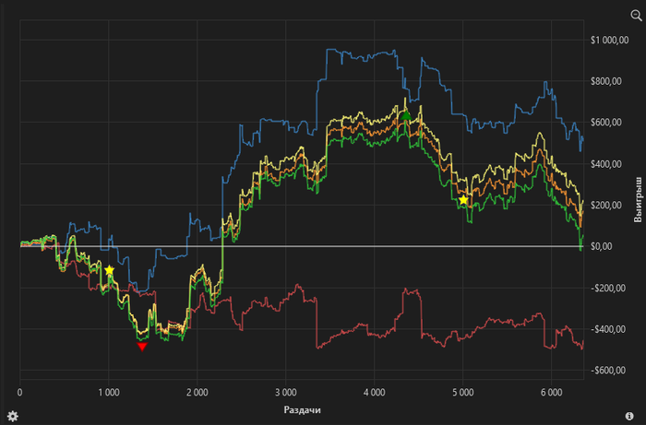Click the $400,00 axis label
The image size is (646, 425).
pyautogui.click(x=606, y=164)
